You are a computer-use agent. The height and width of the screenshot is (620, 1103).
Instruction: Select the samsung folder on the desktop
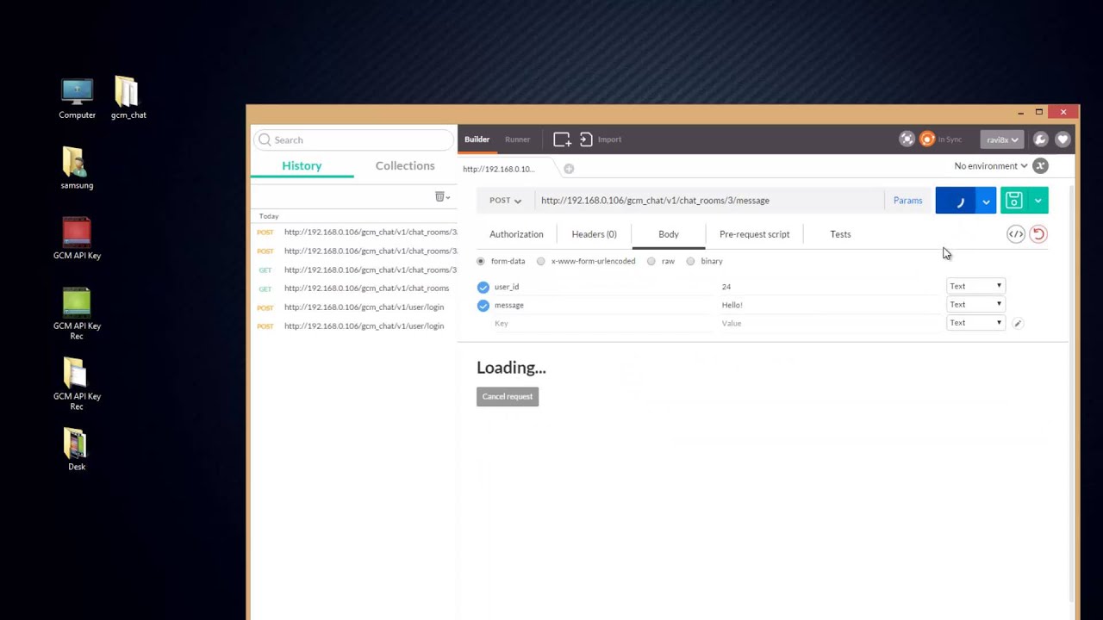point(77,168)
